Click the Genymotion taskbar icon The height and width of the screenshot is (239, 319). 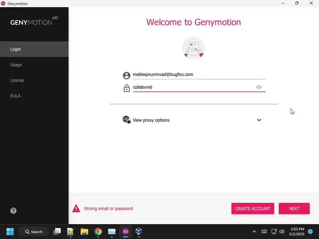click(x=126, y=232)
